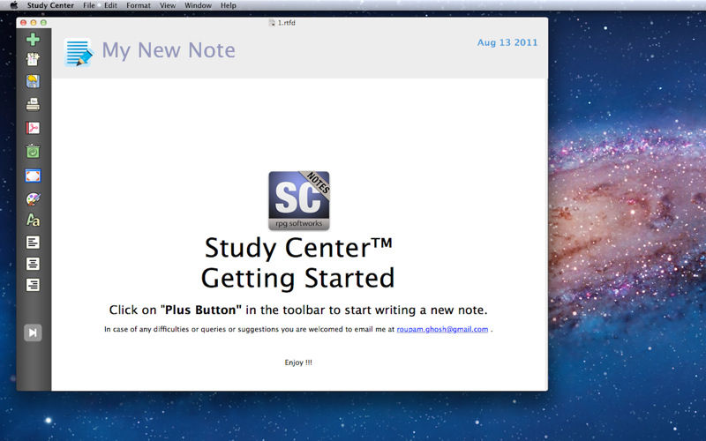Click the picture icon in the sidebar
The width and height of the screenshot is (706, 441).
(33, 81)
